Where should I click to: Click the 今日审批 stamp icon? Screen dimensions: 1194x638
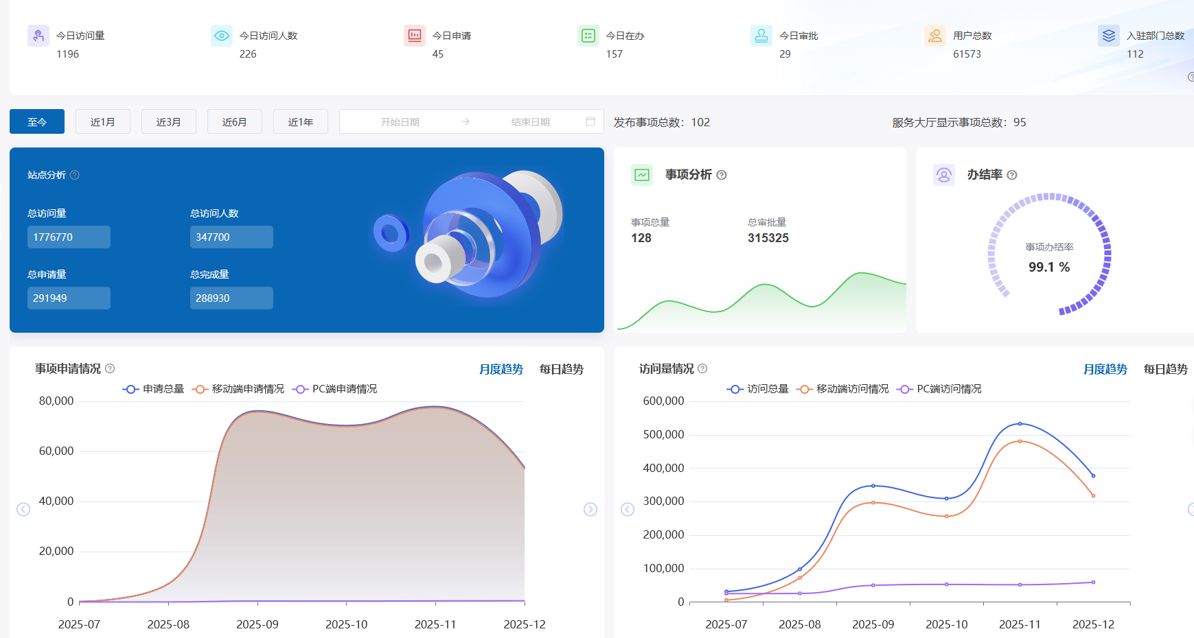[761, 36]
